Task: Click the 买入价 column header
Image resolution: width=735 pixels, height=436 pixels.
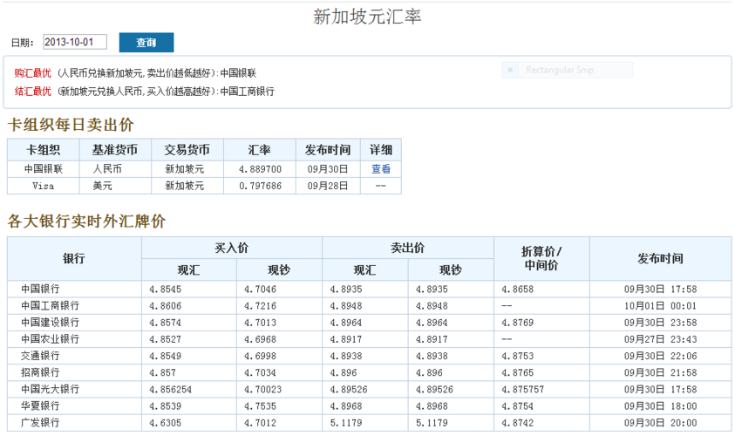Action: (232, 248)
